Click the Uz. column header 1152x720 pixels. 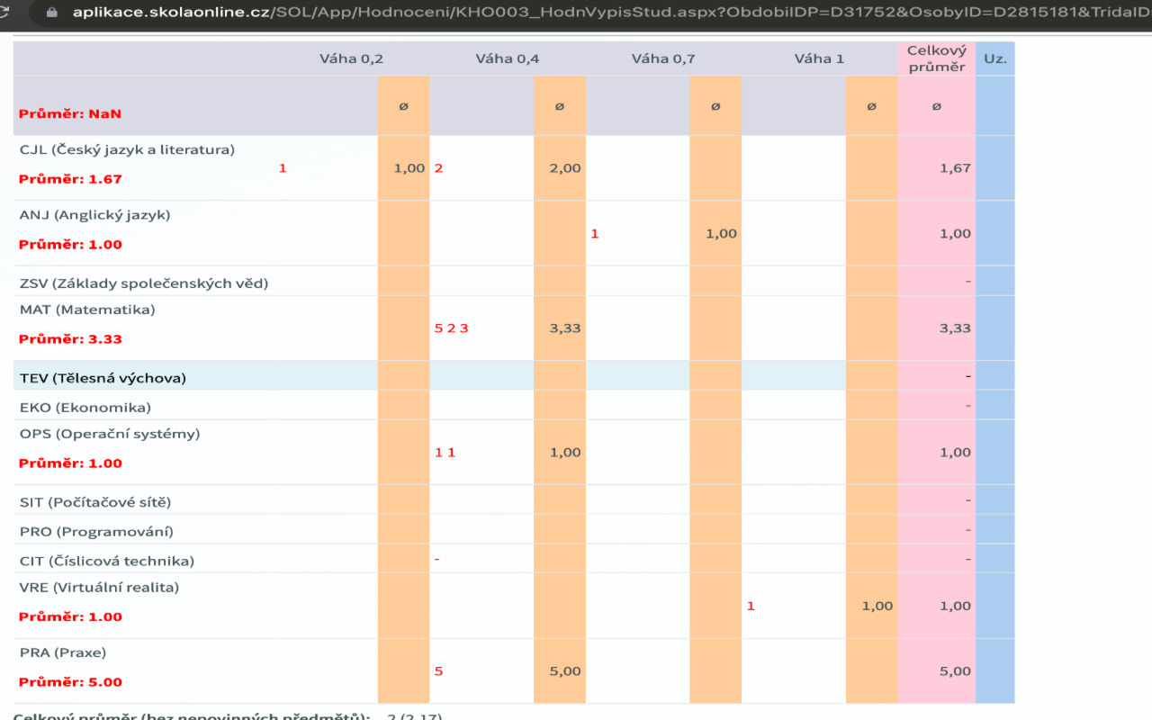pyautogui.click(x=994, y=58)
